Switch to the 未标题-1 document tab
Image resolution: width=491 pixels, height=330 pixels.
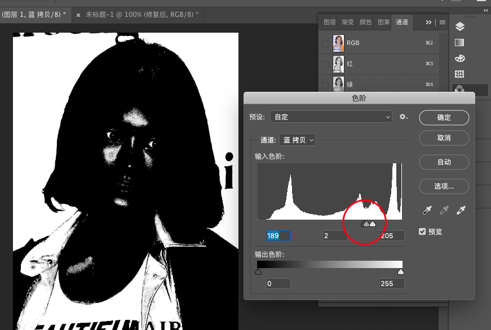click(x=141, y=15)
